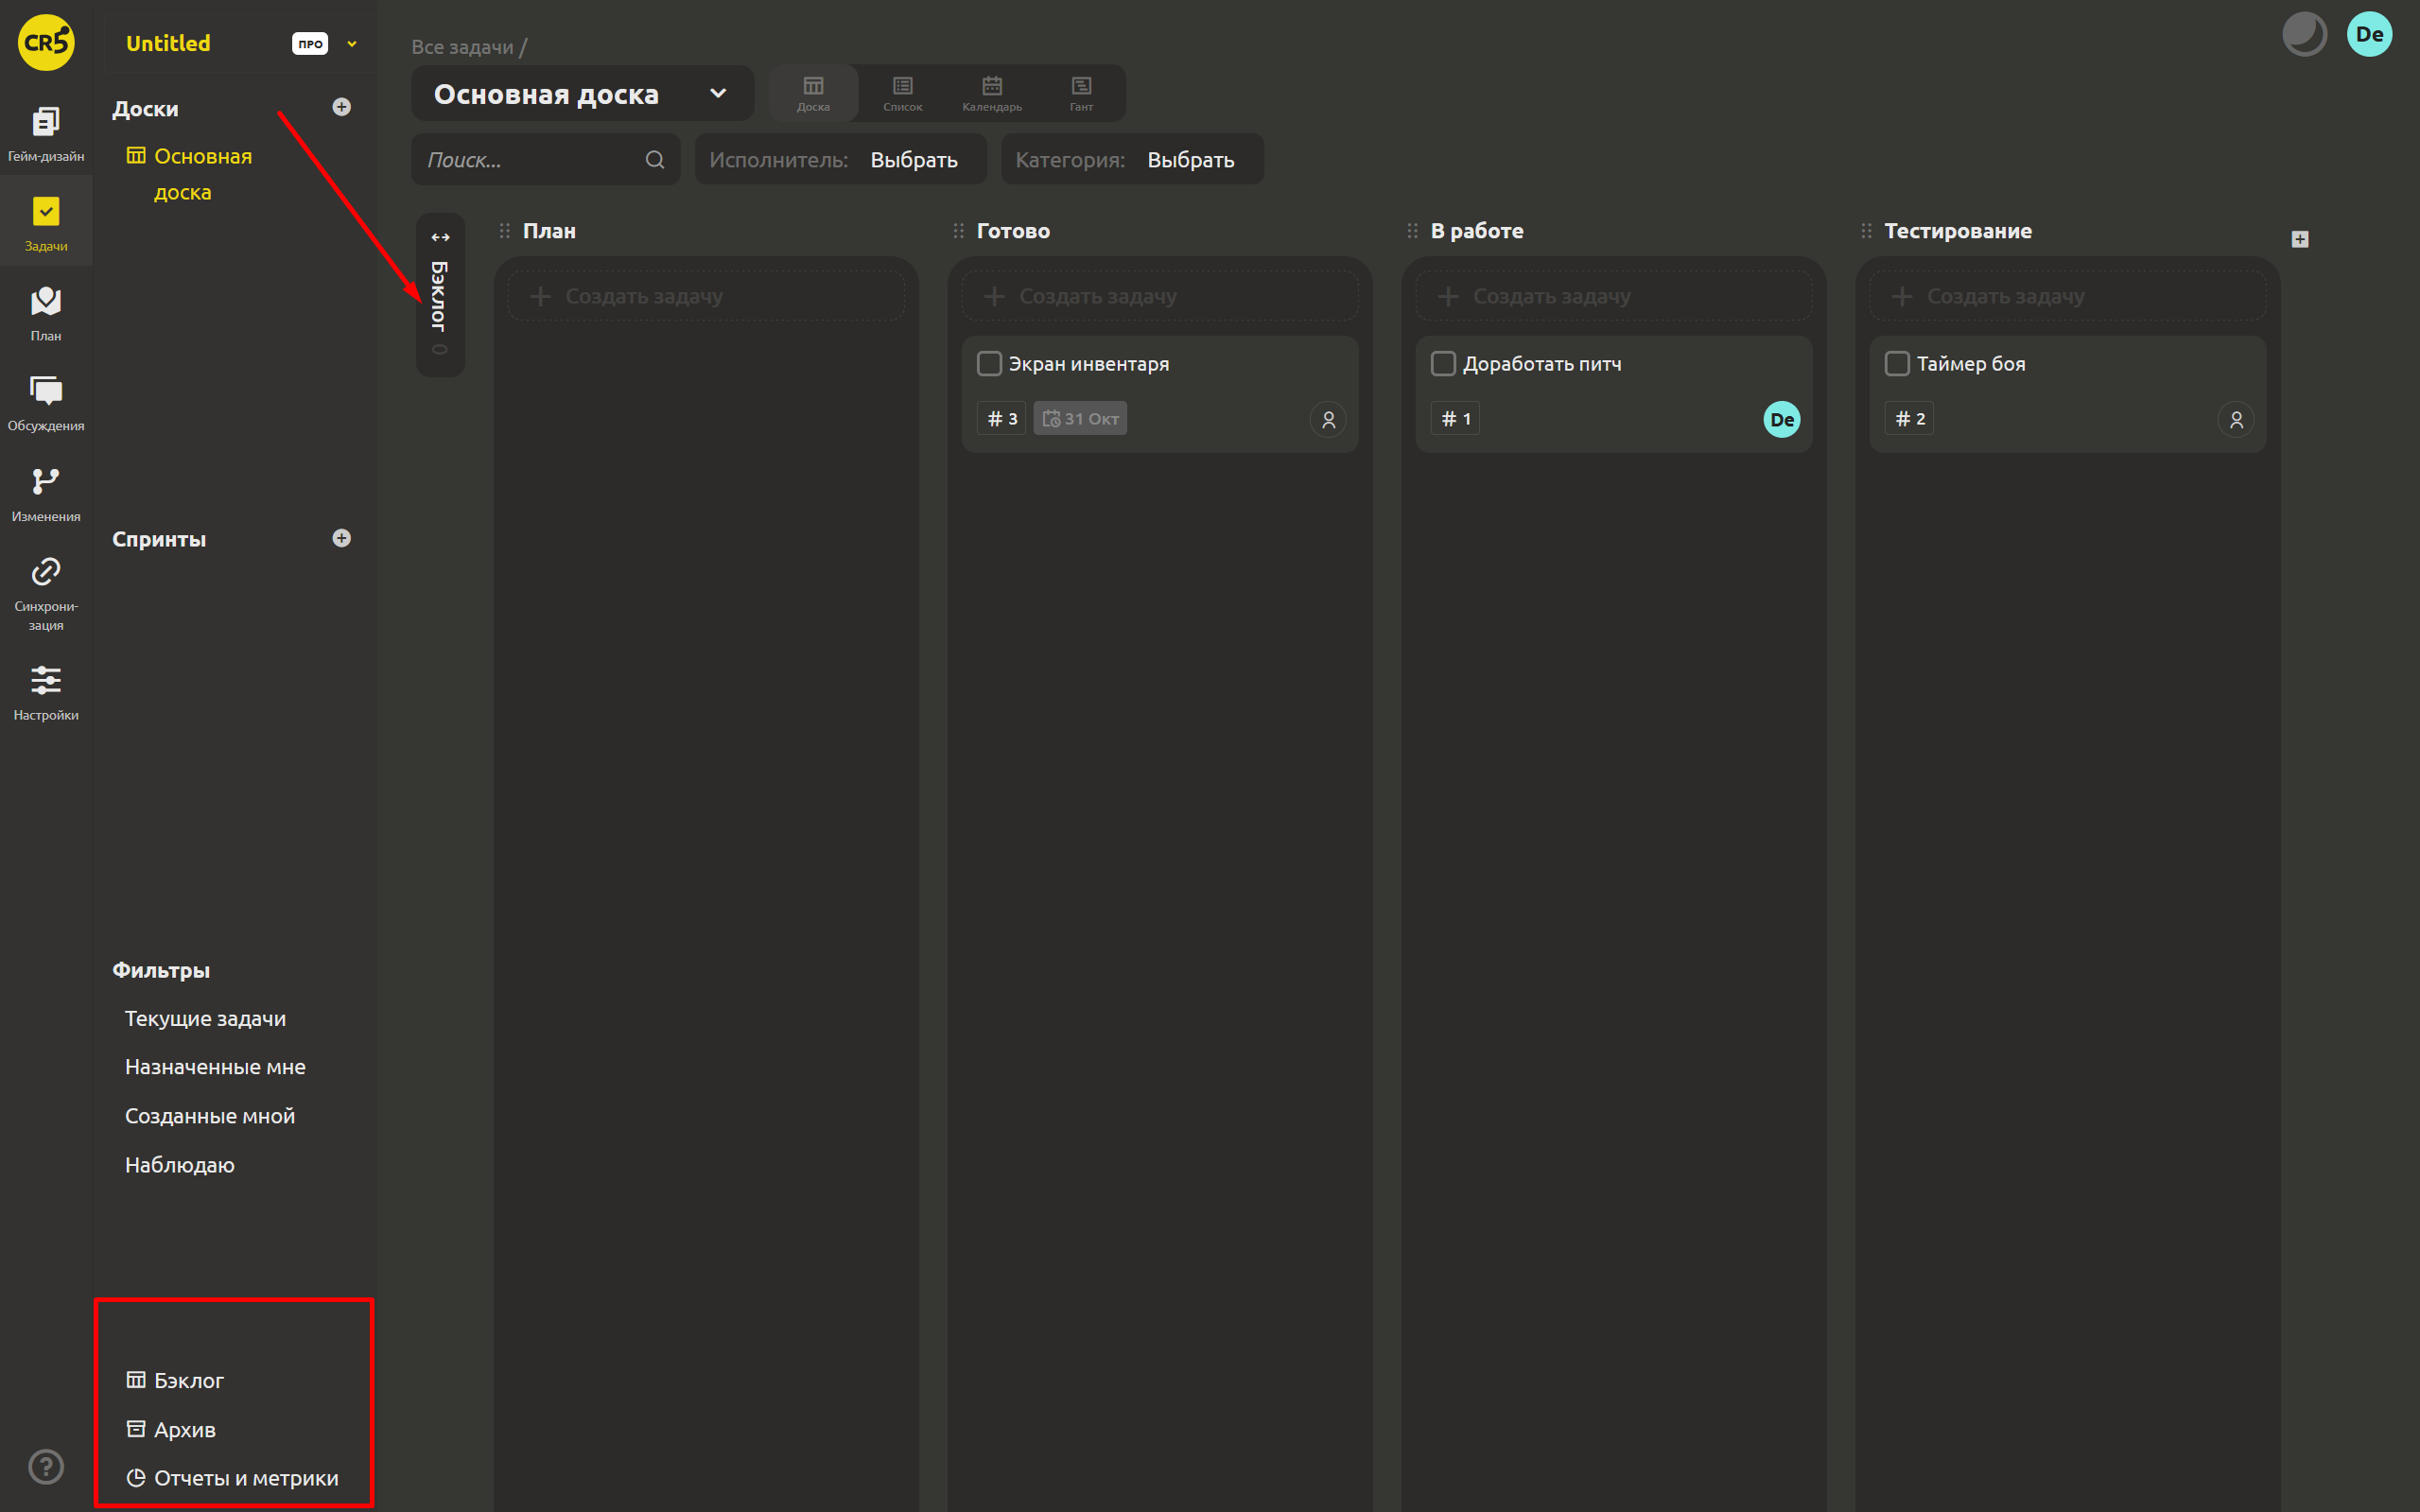The width and height of the screenshot is (2420, 1512).
Task: Check the Таймер боя task checkbox
Action: [x=1897, y=363]
